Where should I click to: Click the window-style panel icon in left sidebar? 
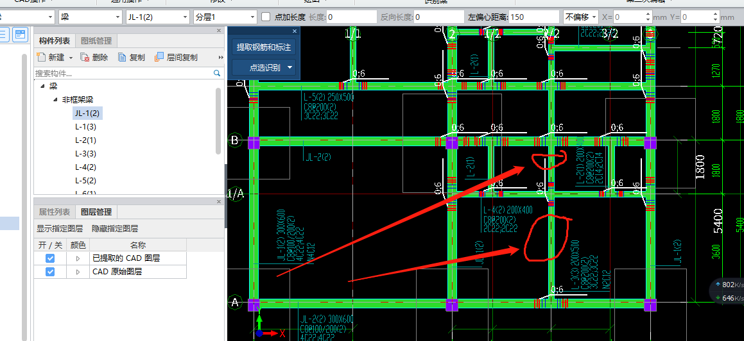pos(20,34)
